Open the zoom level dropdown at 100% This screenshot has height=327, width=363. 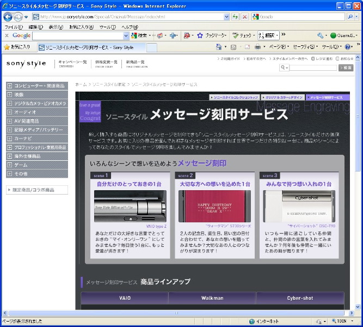point(353,321)
